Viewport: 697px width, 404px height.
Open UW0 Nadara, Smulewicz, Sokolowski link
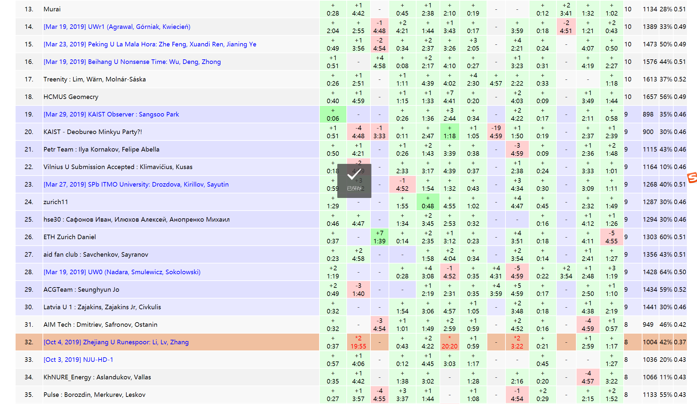click(x=122, y=272)
